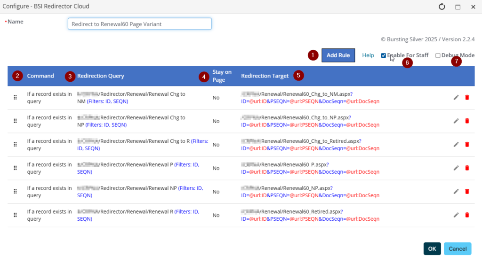
Task: Click drag handle of Renewal Chg to NM row
Action: tap(15, 98)
